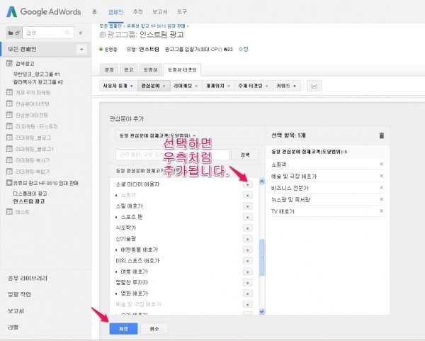Expand the 쇼핑객 category triangle

point(117,196)
